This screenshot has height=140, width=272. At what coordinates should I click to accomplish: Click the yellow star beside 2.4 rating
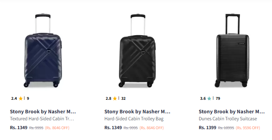pyautogui.click(x=21, y=99)
